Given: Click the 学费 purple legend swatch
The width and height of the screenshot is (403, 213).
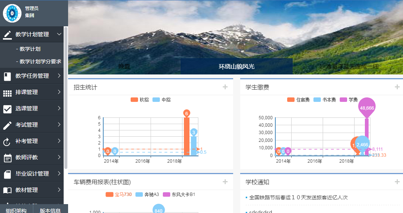Looking at the screenshot, I should tap(343, 100).
